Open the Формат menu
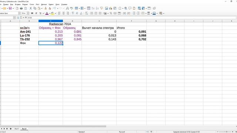 coord(25,4)
